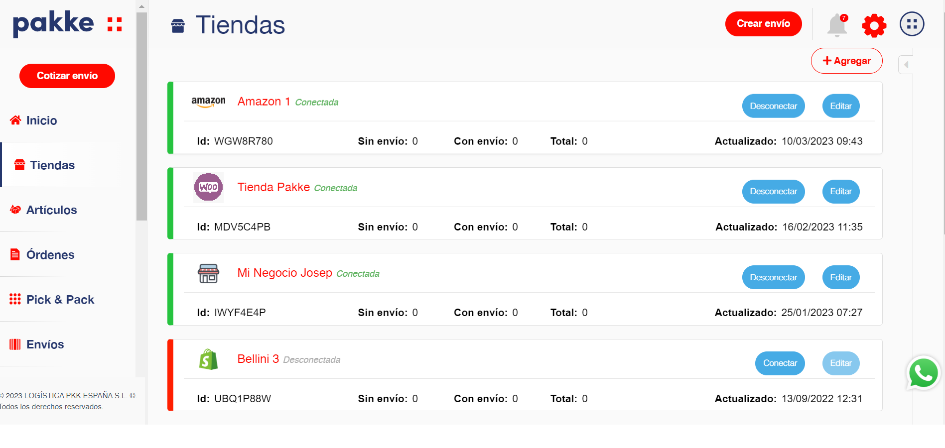Click the Envíos barcode icon
Viewport: 945px width, 448px height.
[15, 344]
